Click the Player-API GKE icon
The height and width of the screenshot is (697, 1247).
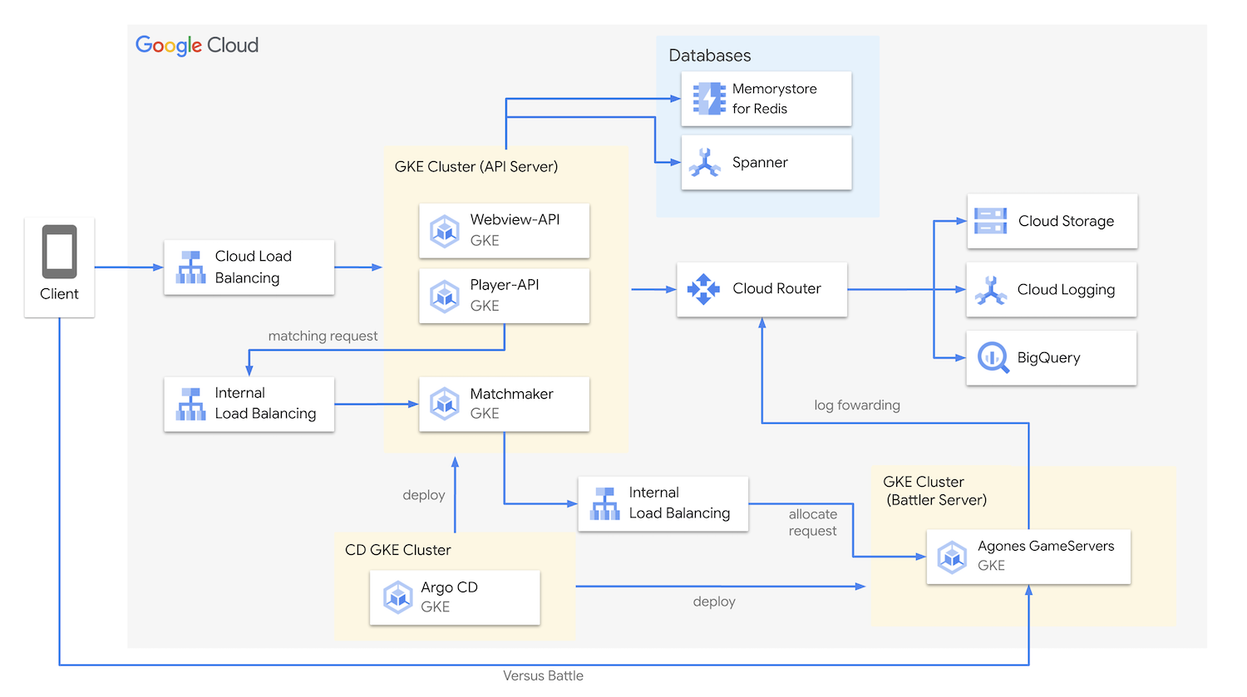(x=445, y=296)
